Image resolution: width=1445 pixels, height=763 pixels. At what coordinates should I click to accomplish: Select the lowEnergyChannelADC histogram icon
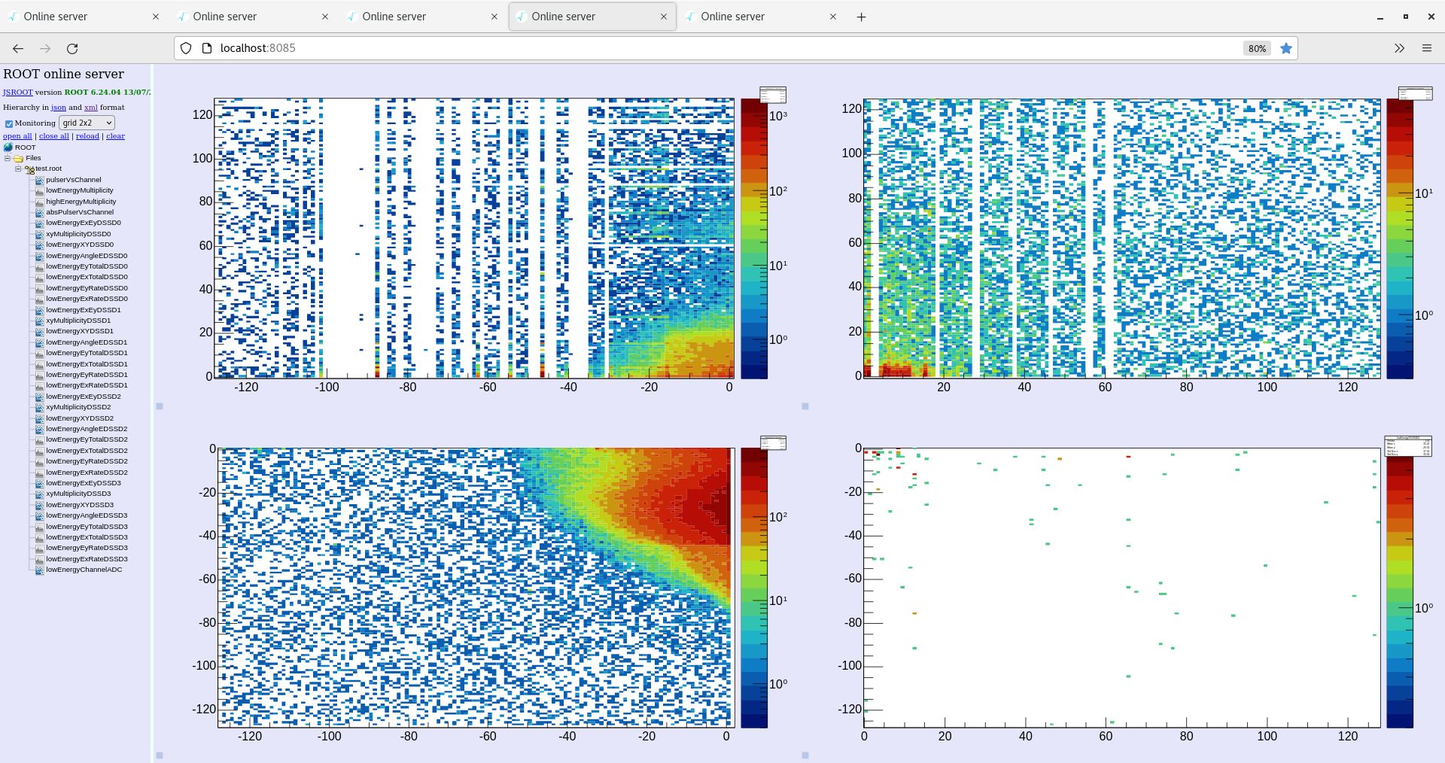point(38,570)
